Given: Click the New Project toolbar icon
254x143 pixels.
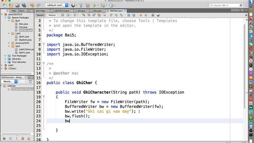Looking at the screenshot, I should tap(11, 5).
